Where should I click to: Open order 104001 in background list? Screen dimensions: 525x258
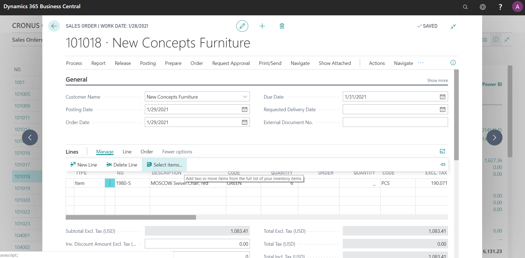(22, 236)
